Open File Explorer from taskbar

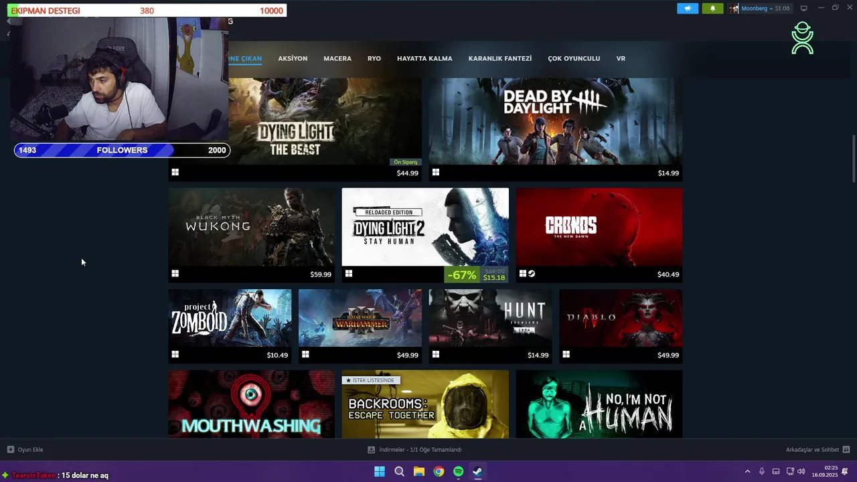[419, 471]
